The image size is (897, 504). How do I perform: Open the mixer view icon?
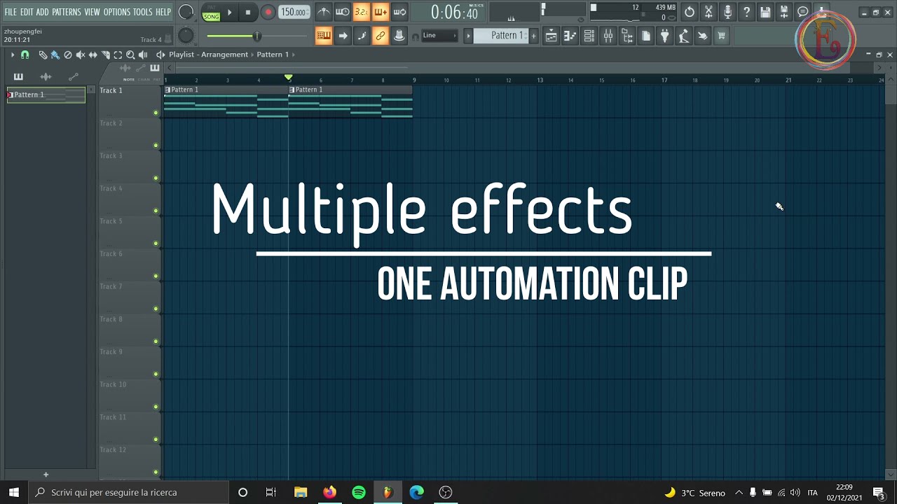[608, 36]
